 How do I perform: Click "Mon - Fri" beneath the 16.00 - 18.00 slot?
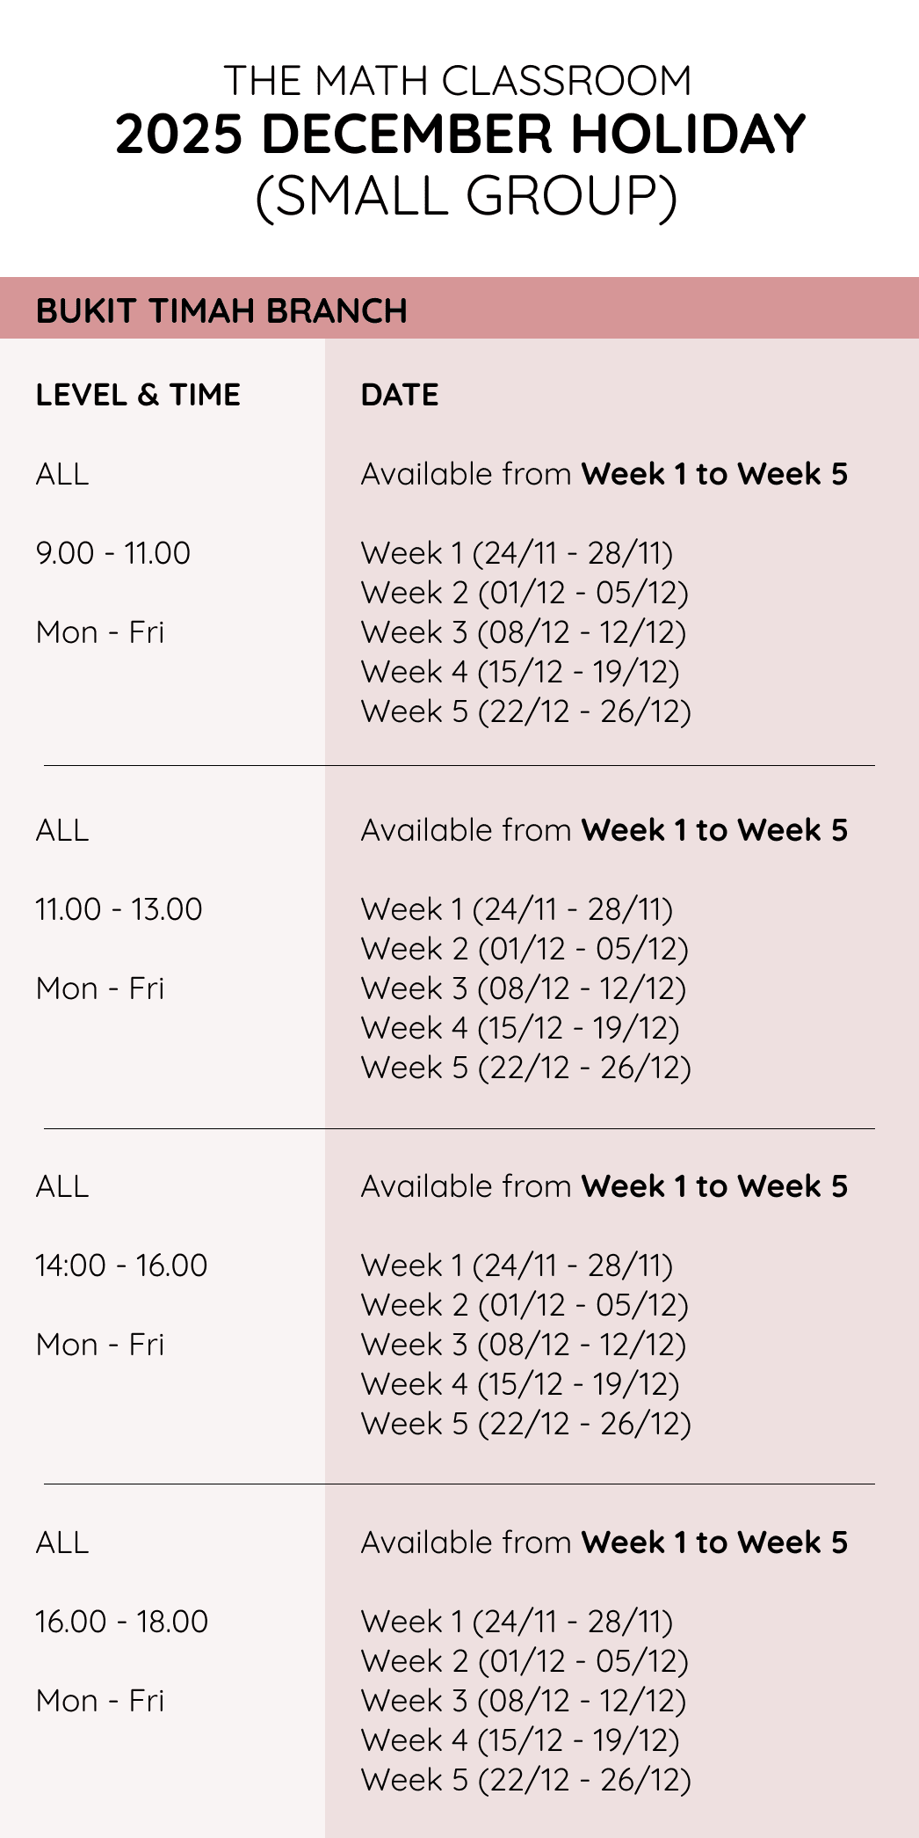[x=100, y=1701]
